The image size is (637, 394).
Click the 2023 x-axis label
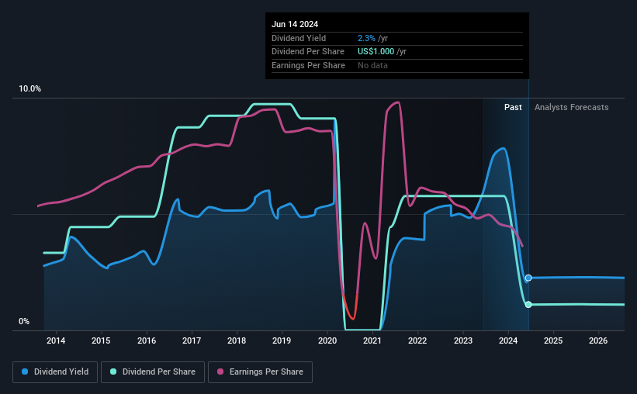coord(462,340)
